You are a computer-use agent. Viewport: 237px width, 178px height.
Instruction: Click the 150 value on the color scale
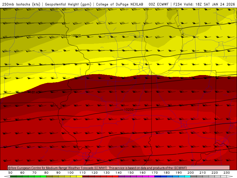[x=130, y=173]
